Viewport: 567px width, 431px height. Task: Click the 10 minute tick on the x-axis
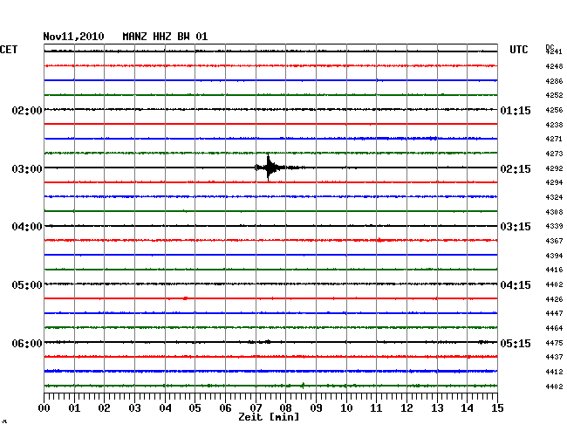pyautogui.click(x=346, y=408)
